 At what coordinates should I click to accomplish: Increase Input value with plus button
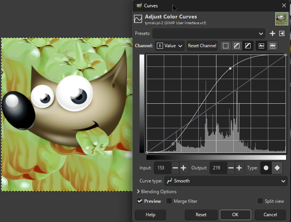pos(183,168)
